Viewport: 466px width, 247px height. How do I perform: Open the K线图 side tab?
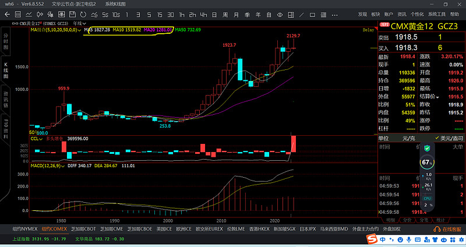pos(6,70)
